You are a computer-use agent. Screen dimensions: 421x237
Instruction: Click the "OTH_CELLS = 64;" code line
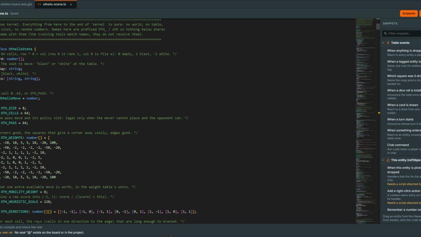[x=15, y=113]
